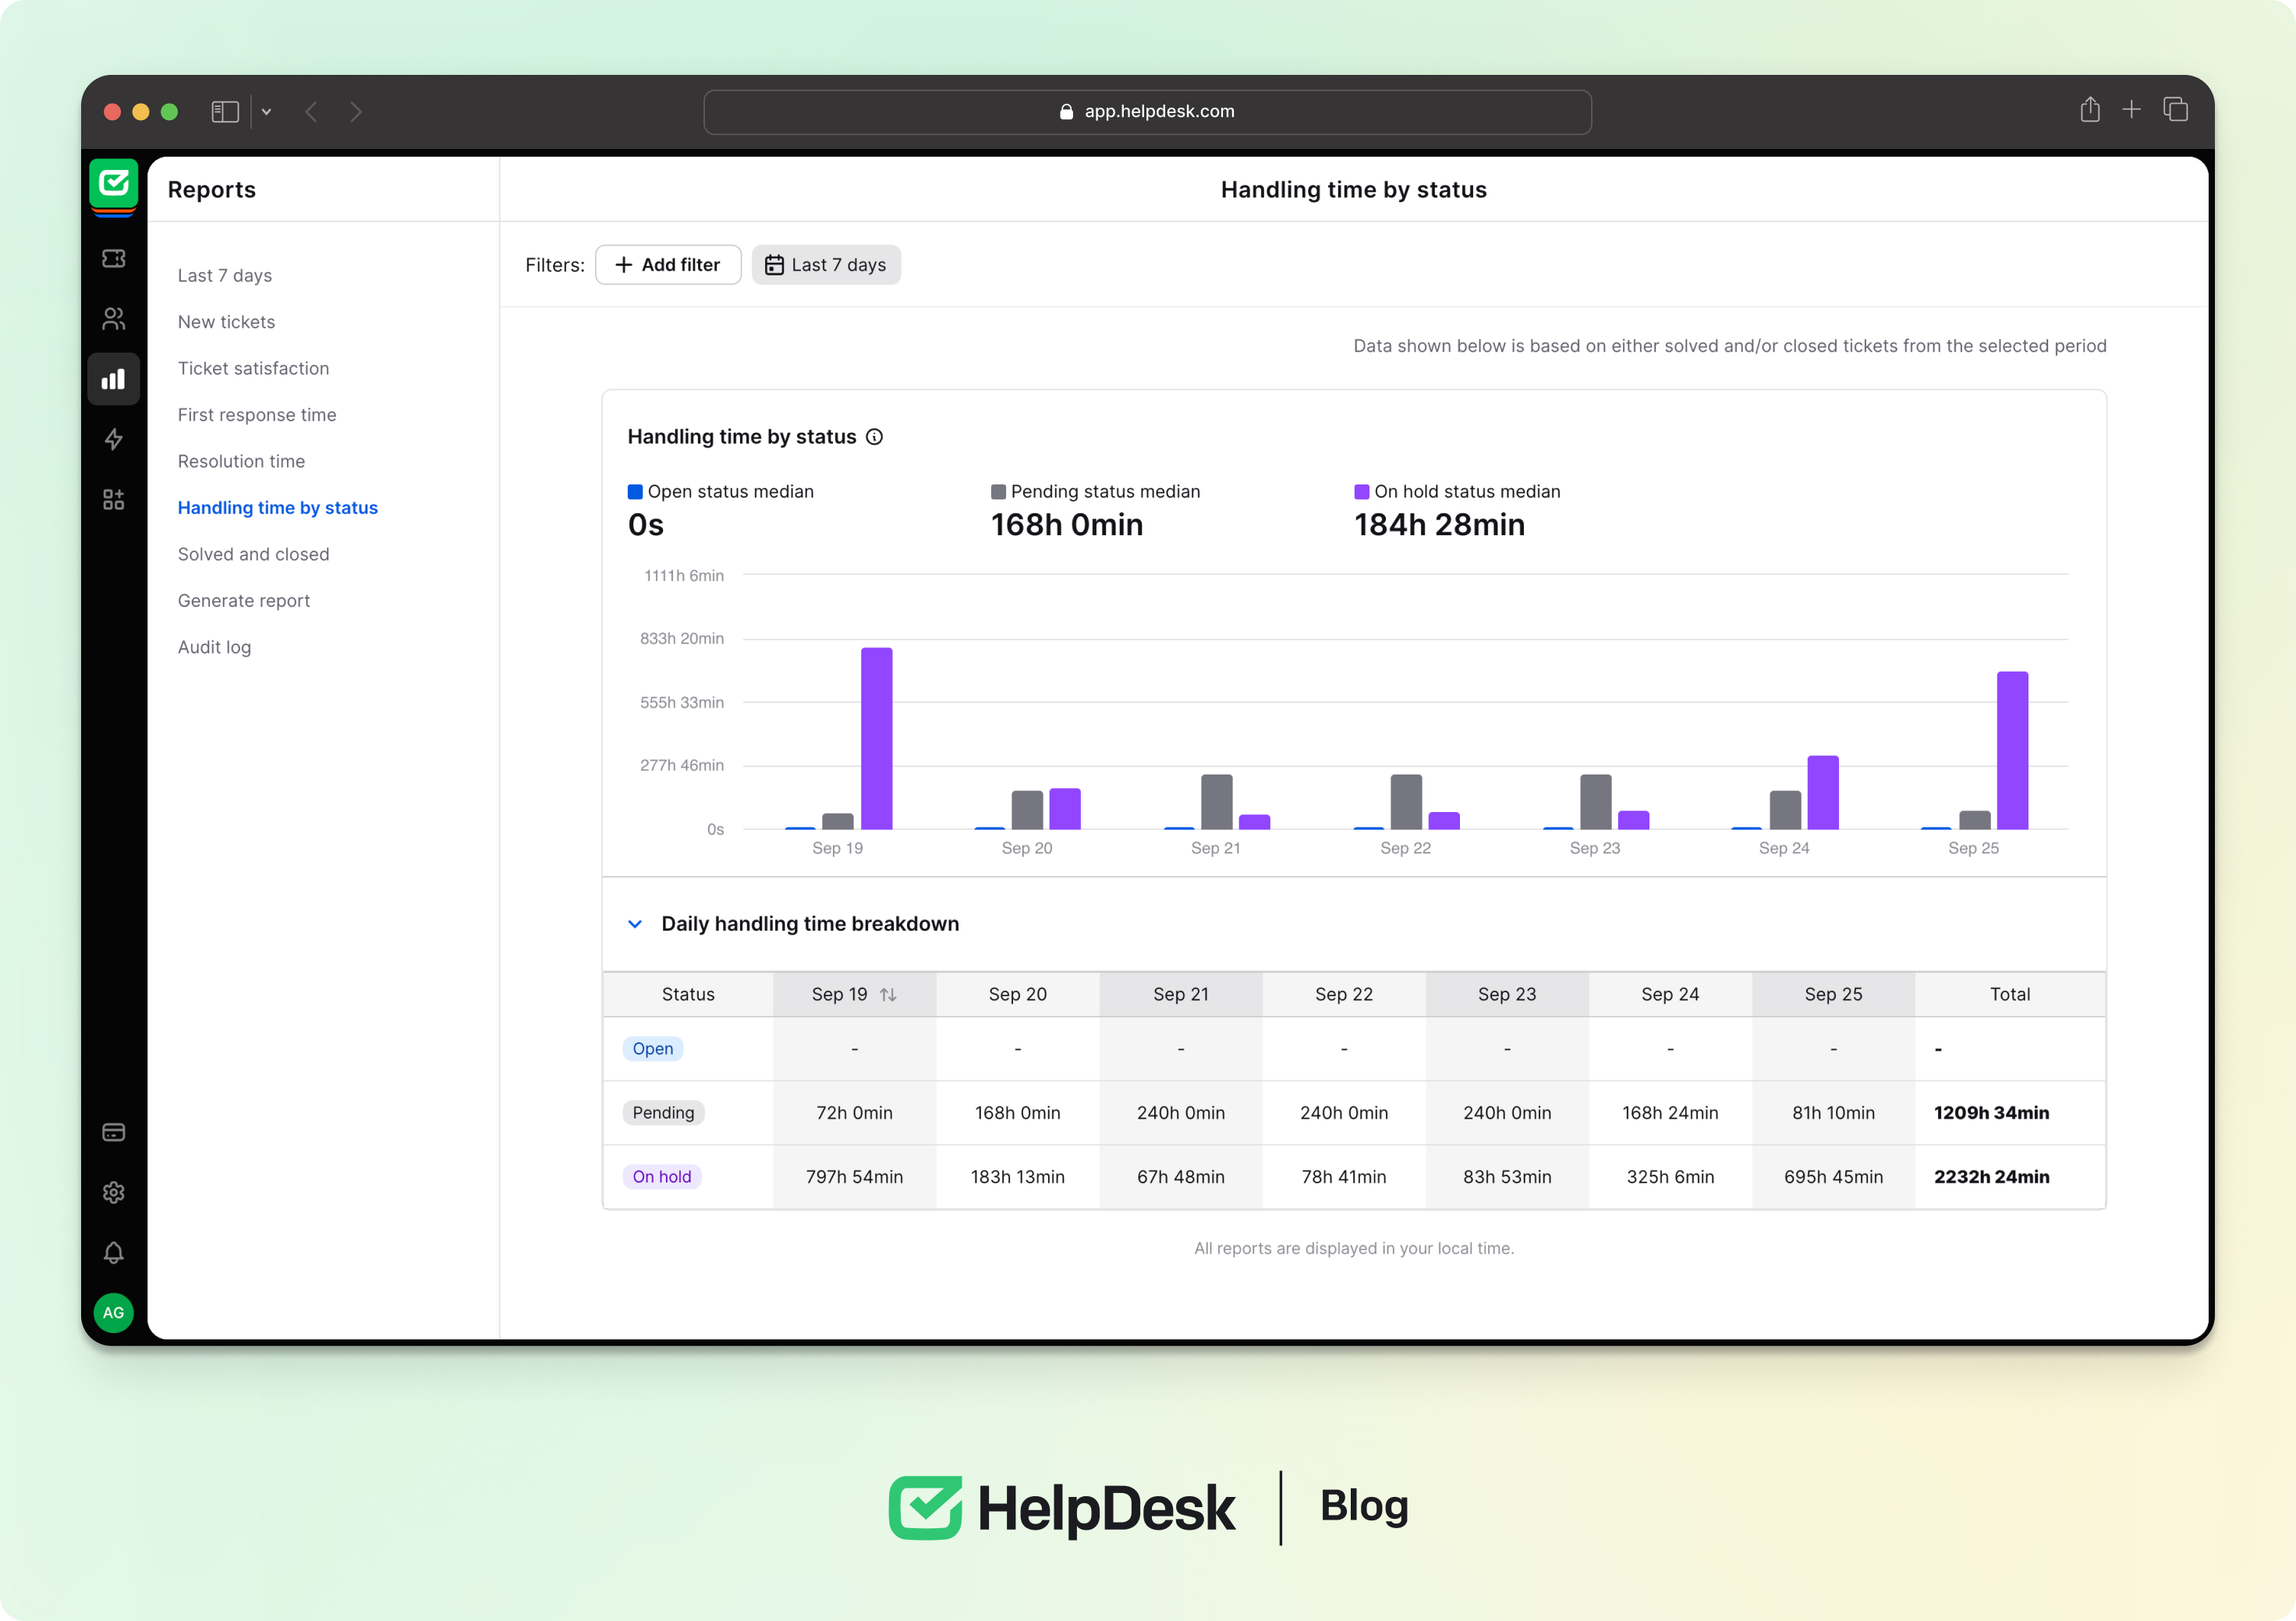Click the AG user avatar
The height and width of the screenshot is (1621, 2296).
coord(113,1312)
